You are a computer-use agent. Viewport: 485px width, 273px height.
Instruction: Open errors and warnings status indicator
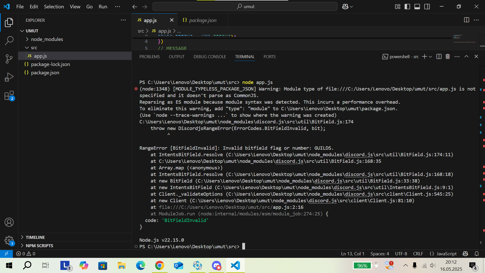tap(26, 254)
